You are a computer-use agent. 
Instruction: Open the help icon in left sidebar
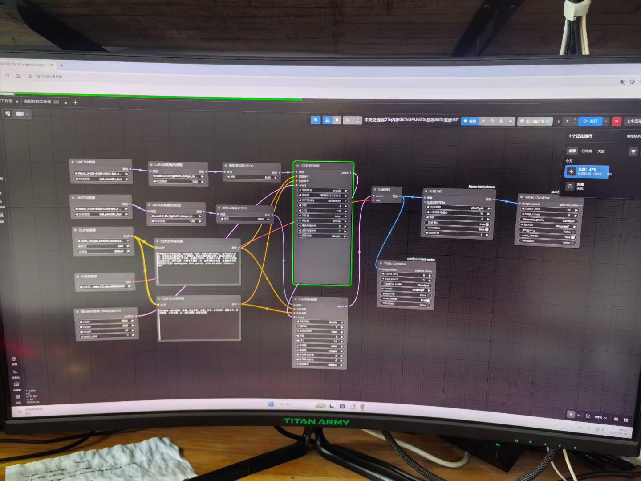(x=14, y=360)
